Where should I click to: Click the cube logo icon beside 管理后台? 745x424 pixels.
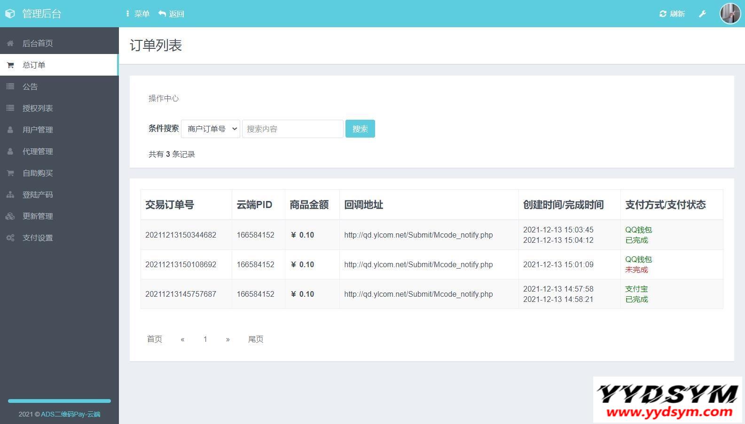[x=10, y=14]
